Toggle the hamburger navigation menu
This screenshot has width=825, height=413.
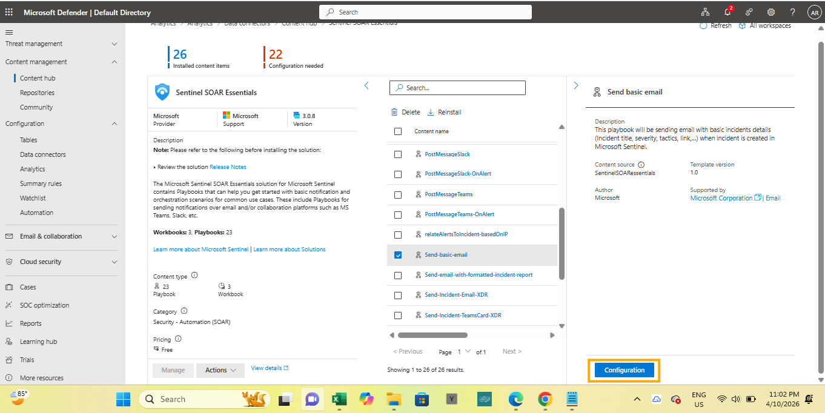click(9, 32)
